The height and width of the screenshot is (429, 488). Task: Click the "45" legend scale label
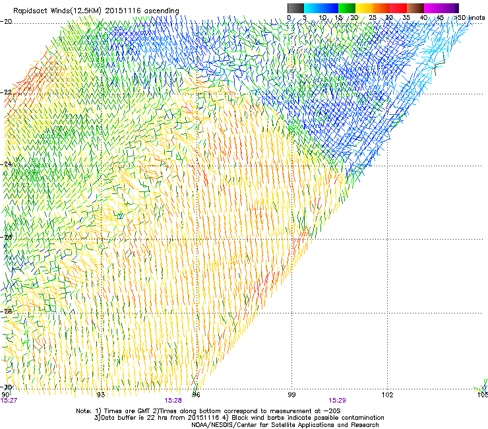(x=440, y=18)
